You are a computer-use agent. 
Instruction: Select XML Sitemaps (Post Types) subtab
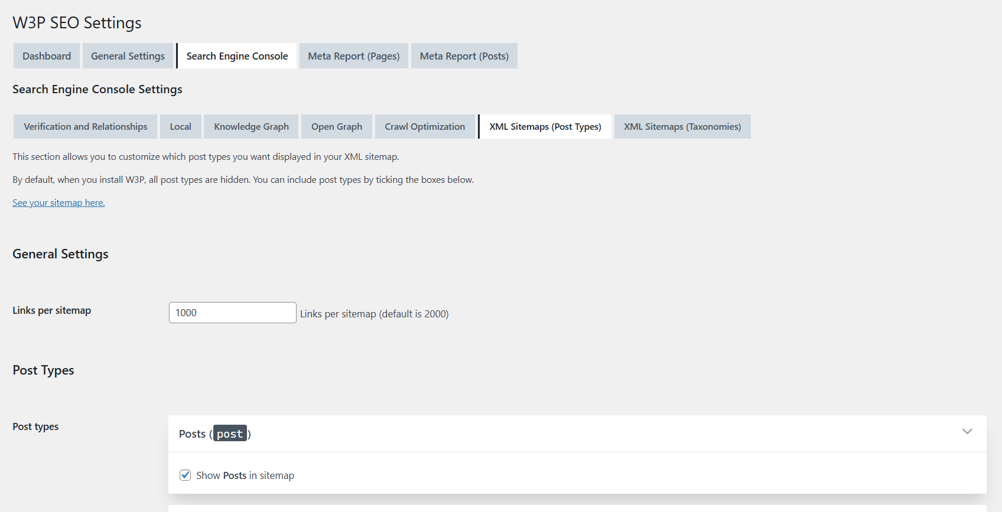545,127
